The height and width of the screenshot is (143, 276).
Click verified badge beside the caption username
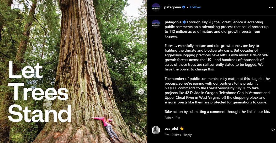(184, 22)
